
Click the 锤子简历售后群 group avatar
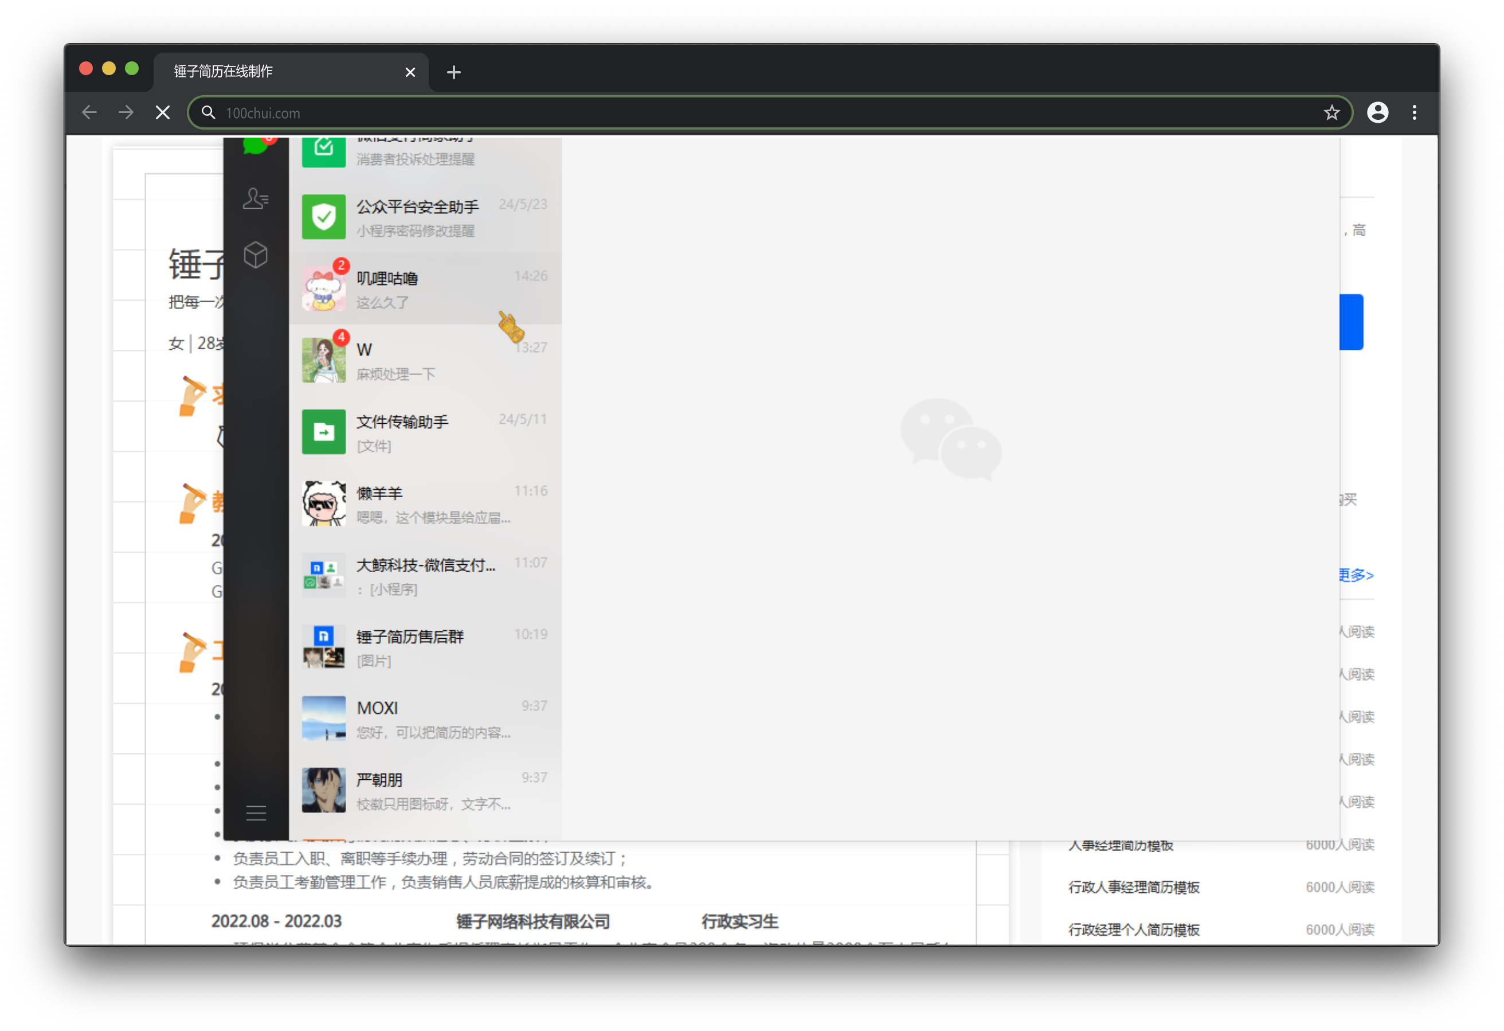click(x=324, y=646)
